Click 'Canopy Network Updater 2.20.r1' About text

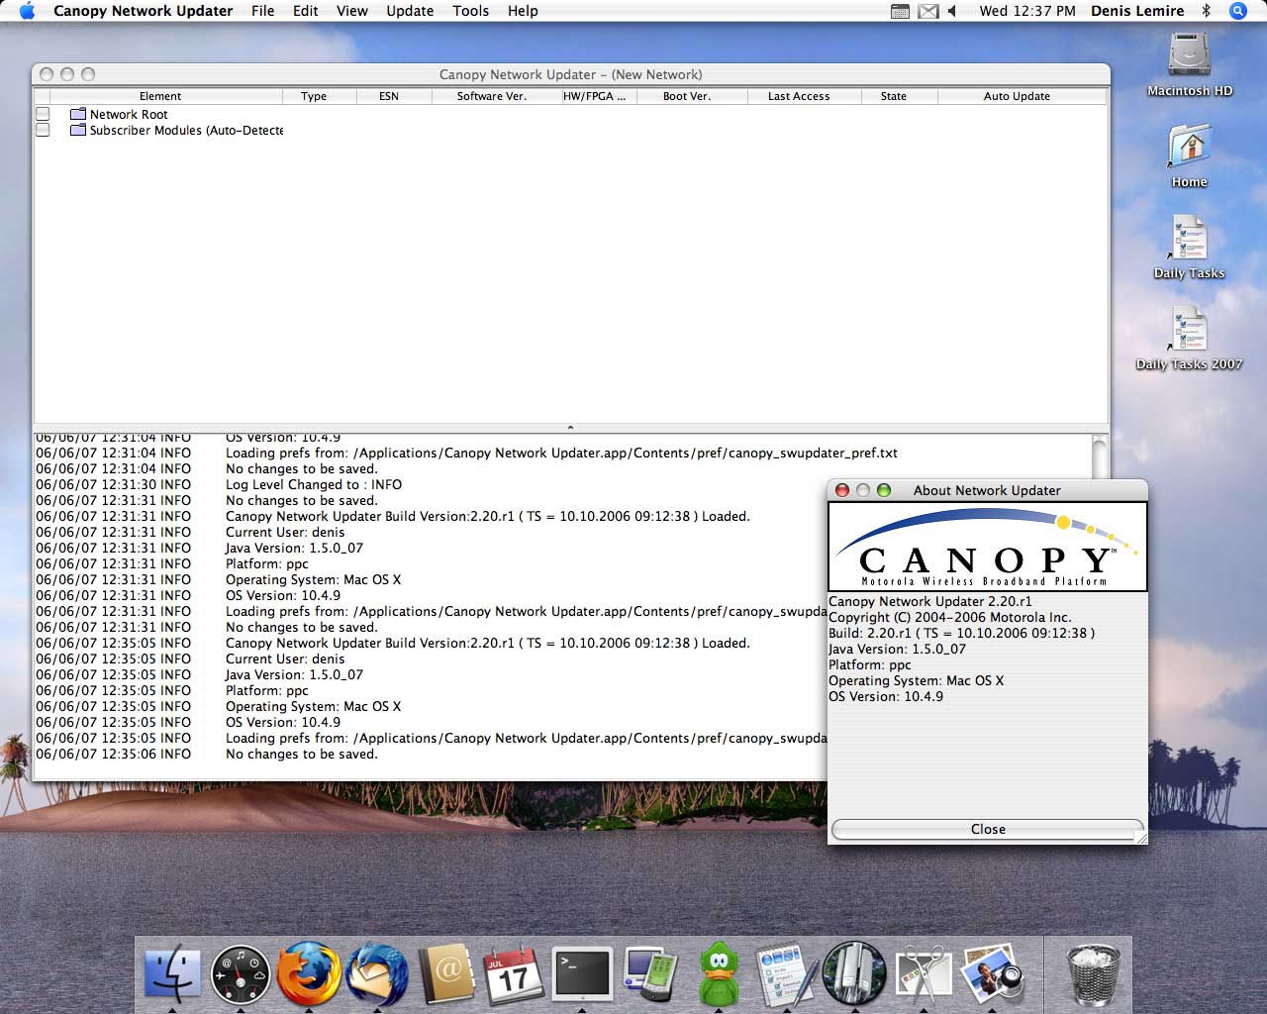[930, 601]
